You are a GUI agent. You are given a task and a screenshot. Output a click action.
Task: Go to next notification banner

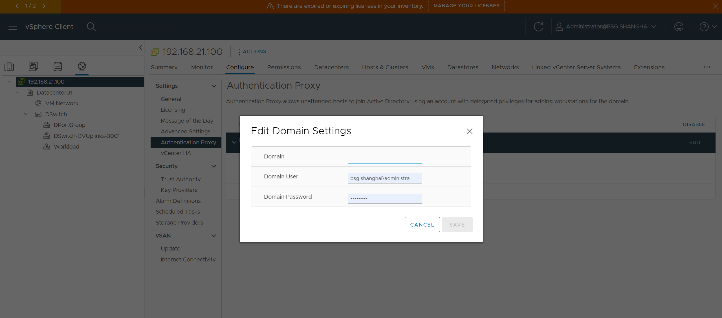(x=44, y=6)
